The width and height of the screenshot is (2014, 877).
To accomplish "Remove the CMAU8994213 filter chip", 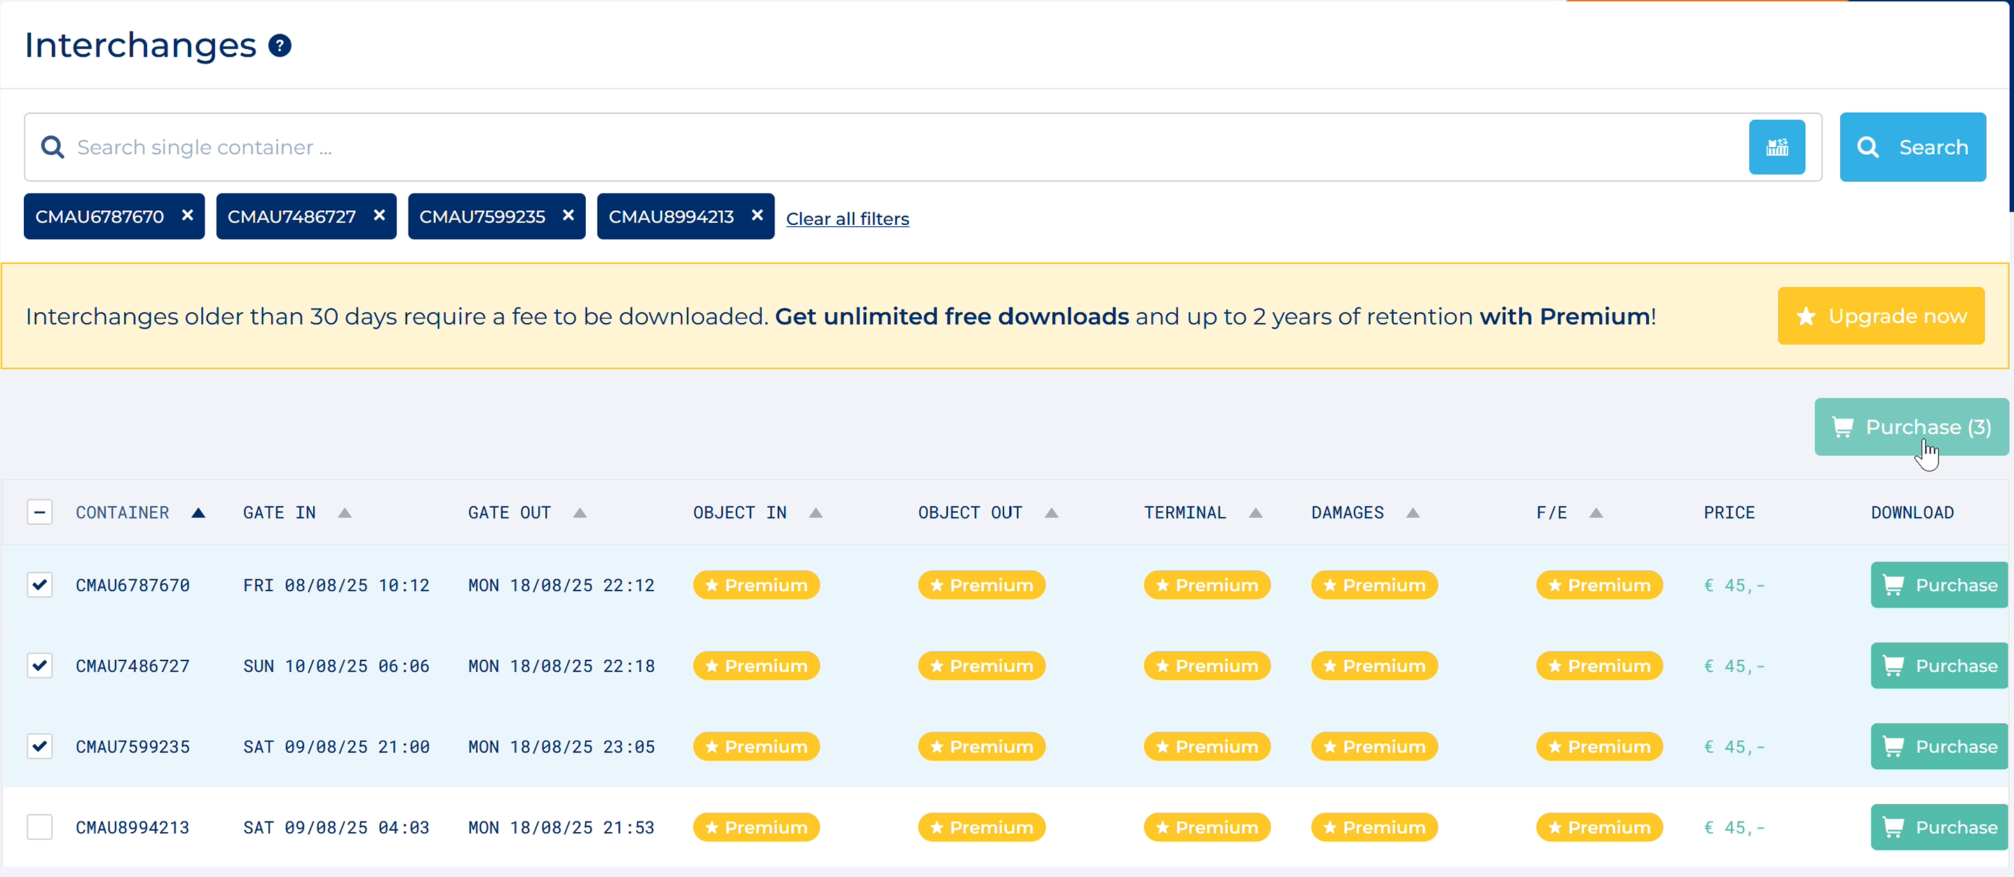I will click(x=757, y=215).
